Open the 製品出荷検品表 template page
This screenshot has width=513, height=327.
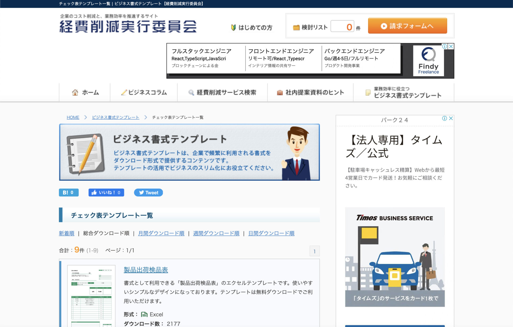146,270
